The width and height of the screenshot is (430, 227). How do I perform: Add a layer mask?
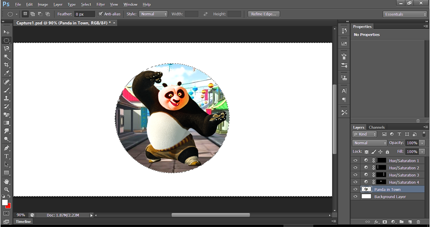[x=384, y=222]
